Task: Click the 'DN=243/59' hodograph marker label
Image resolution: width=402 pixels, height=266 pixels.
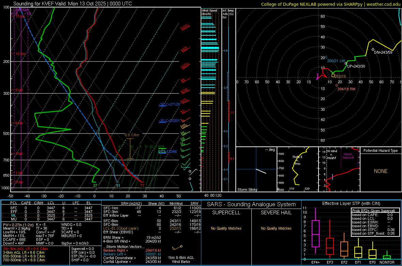Action: [x=383, y=52]
